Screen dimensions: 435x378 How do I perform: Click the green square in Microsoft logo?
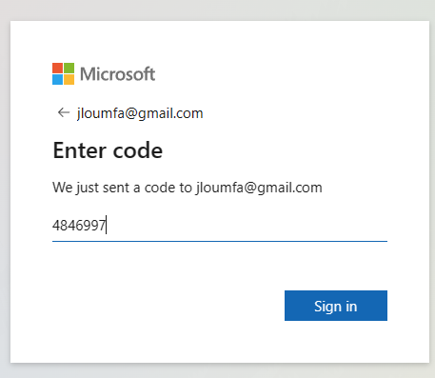(69, 68)
